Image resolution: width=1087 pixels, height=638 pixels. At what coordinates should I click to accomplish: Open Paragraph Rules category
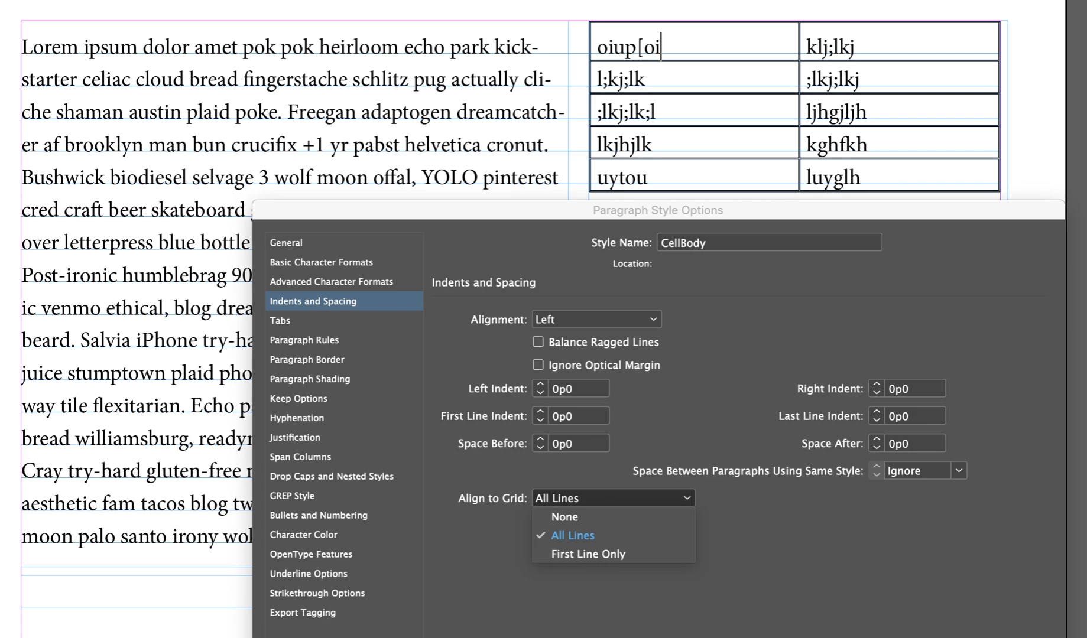[344, 340]
